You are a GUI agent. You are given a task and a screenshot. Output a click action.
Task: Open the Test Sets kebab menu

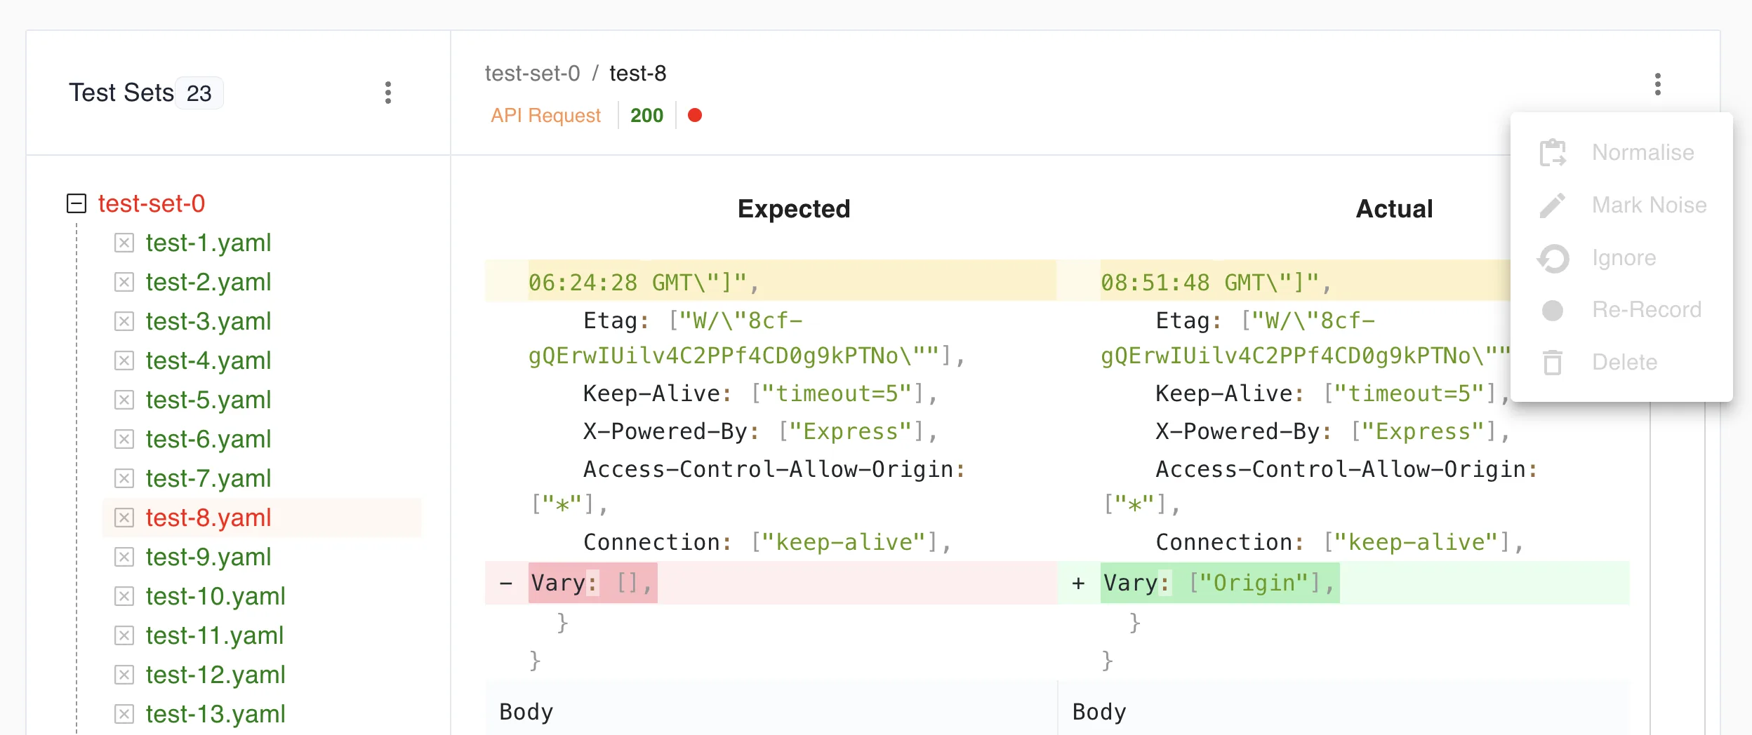[x=388, y=93]
